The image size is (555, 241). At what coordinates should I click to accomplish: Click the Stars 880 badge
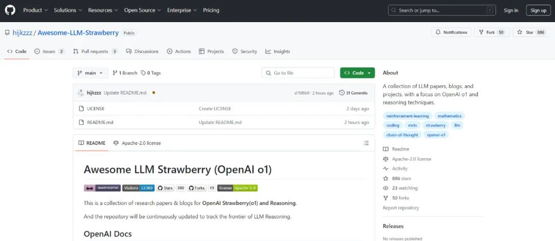171,188
